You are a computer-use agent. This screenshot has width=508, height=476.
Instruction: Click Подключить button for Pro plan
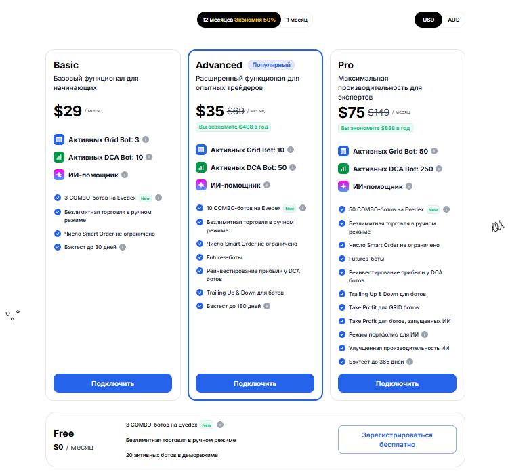click(398, 383)
